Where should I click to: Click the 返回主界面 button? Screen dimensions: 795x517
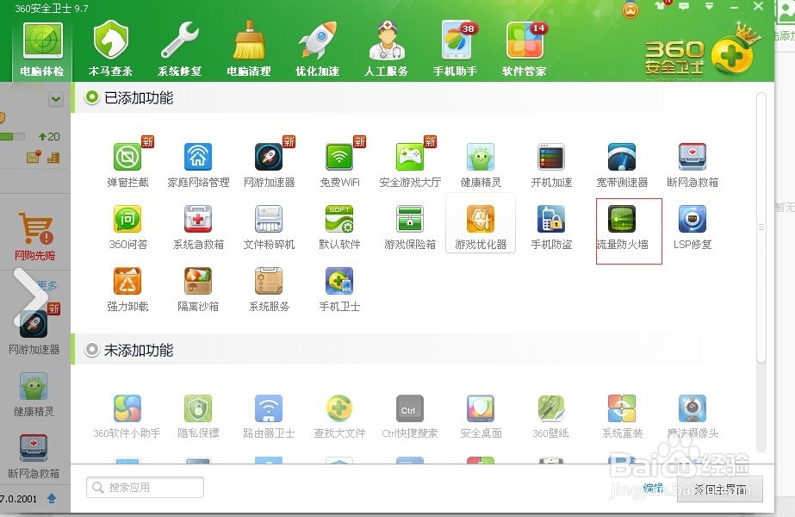tap(720, 489)
